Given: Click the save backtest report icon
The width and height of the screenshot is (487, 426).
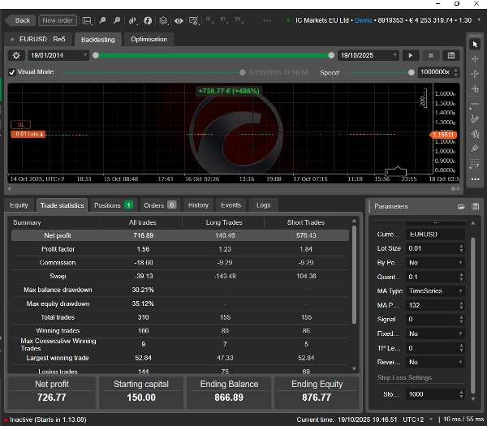Looking at the screenshot, I should tap(451, 55).
